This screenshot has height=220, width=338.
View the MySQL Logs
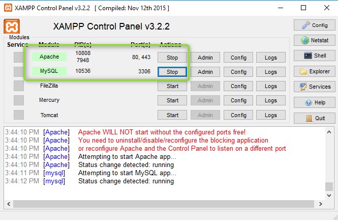(271, 72)
